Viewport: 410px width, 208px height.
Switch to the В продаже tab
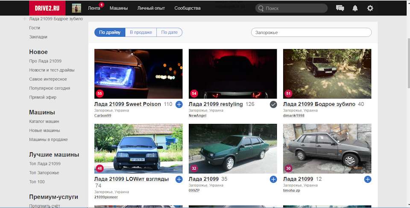[x=141, y=32]
